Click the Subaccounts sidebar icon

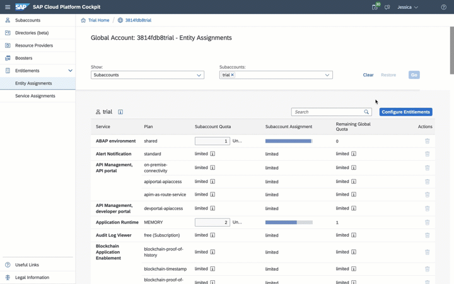coord(8,20)
